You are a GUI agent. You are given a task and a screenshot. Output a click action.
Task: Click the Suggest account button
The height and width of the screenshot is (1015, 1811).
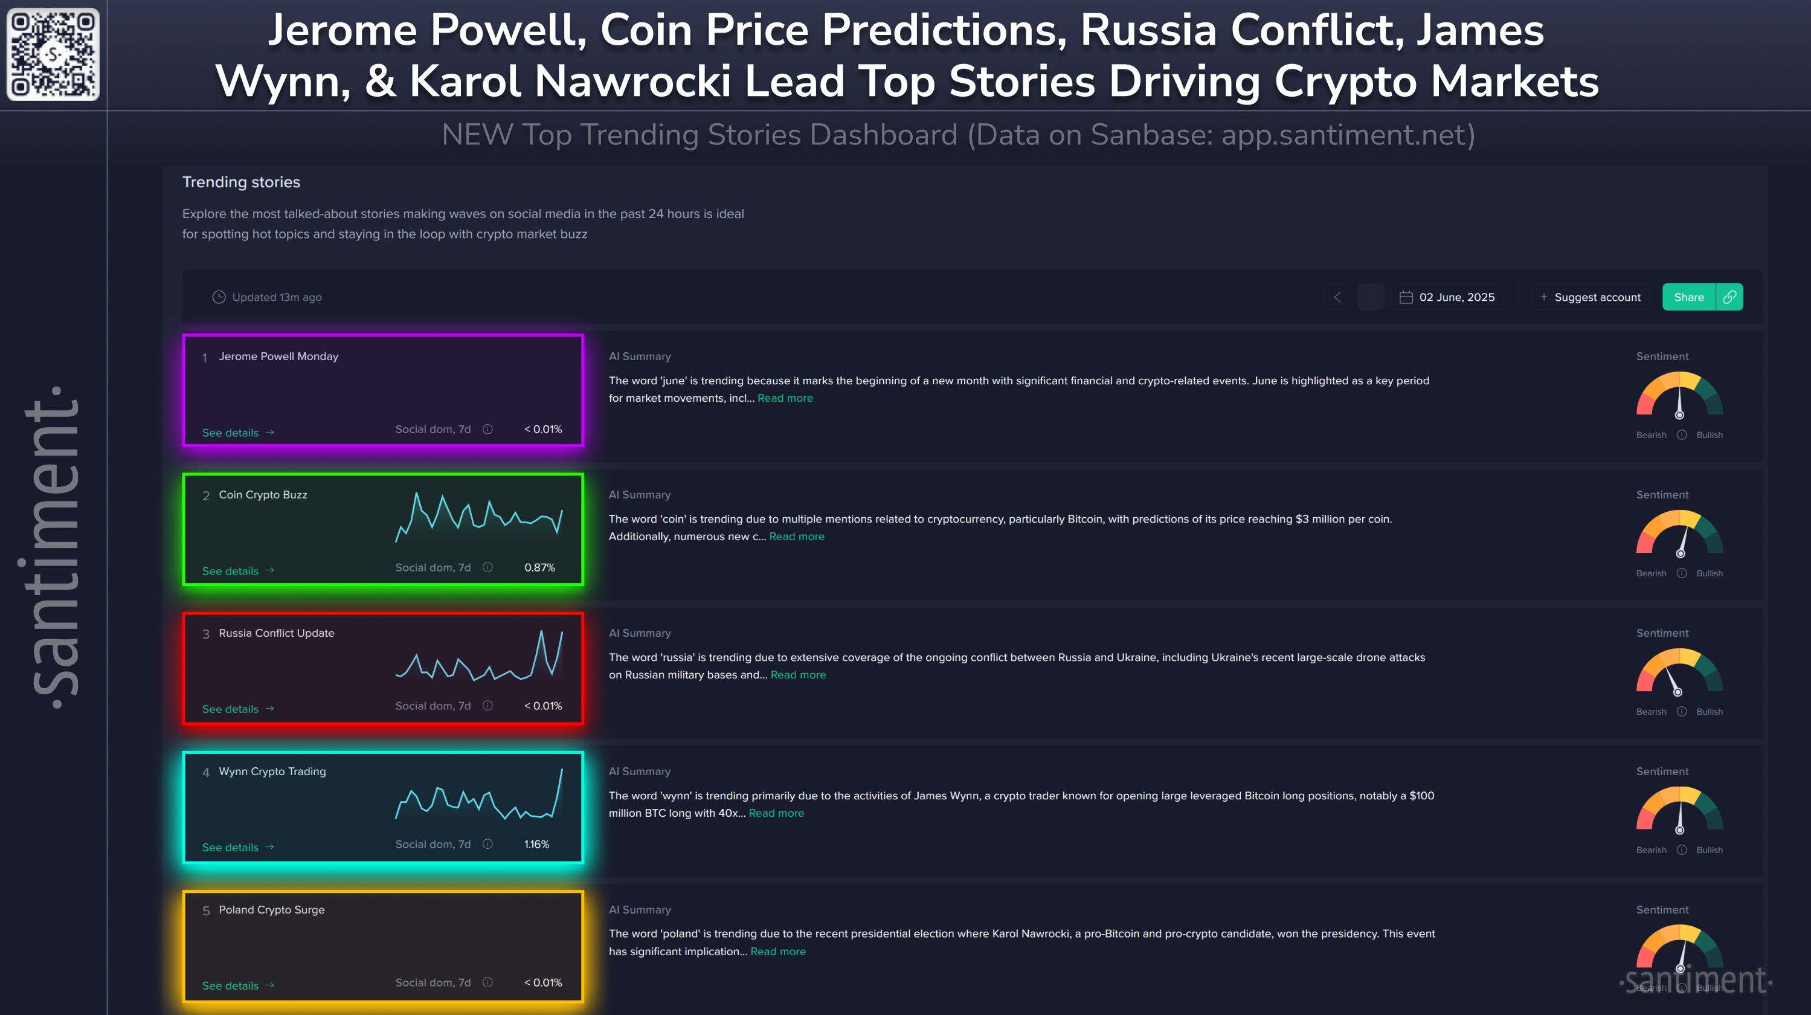point(1589,297)
